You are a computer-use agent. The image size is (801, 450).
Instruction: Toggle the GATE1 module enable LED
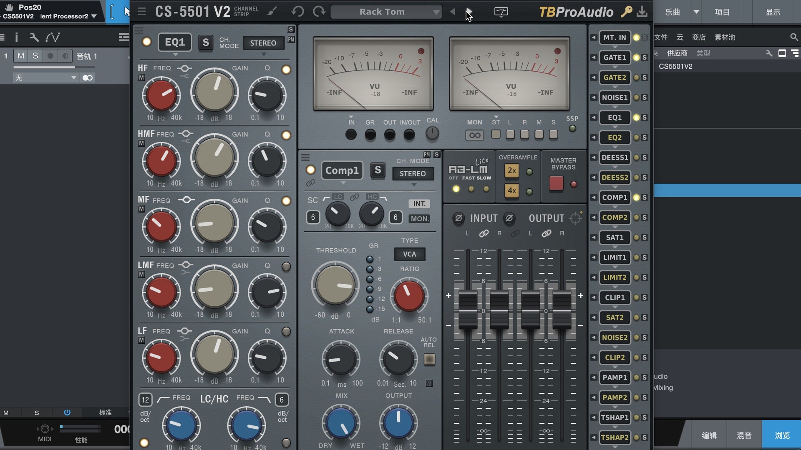pyautogui.click(x=636, y=57)
